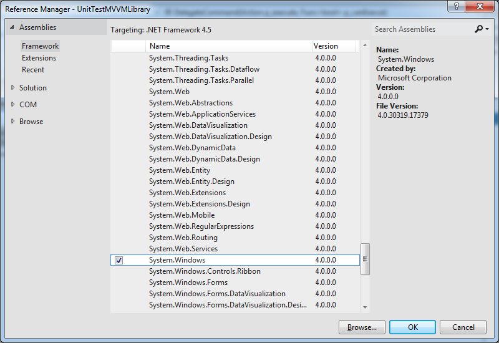Viewport: 499px width, 343px height.
Task: Expand the Solution section
Action: point(12,88)
